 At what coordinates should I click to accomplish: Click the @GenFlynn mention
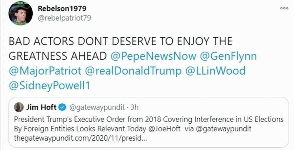point(228,56)
